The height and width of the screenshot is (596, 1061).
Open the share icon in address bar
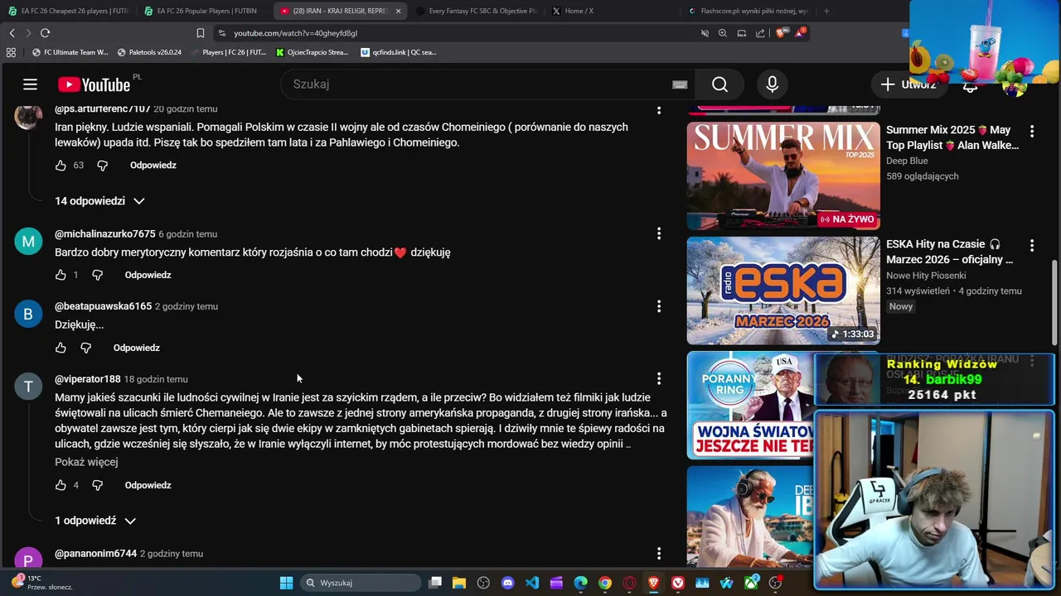(760, 33)
